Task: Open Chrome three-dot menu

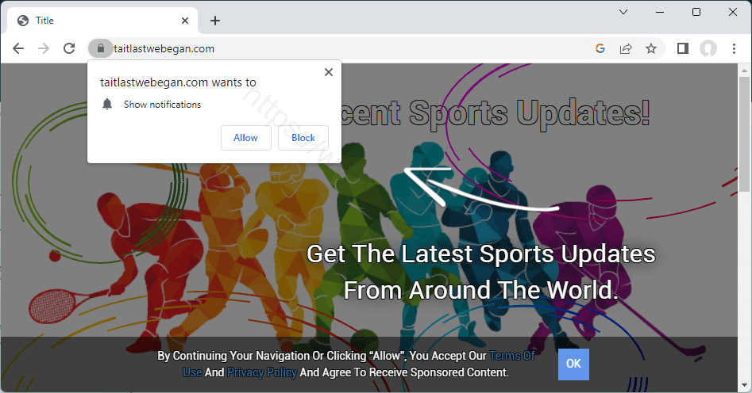Action: pos(734,48)
